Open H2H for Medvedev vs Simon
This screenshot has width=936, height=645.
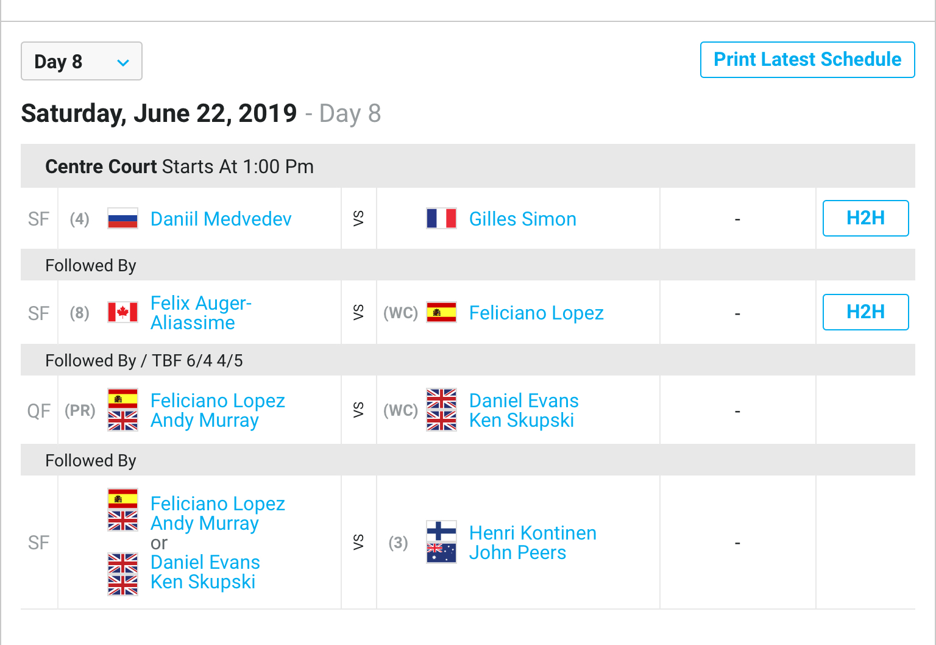865,218
